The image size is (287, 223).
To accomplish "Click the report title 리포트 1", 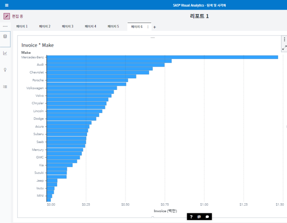I will [x=199, y=16].
